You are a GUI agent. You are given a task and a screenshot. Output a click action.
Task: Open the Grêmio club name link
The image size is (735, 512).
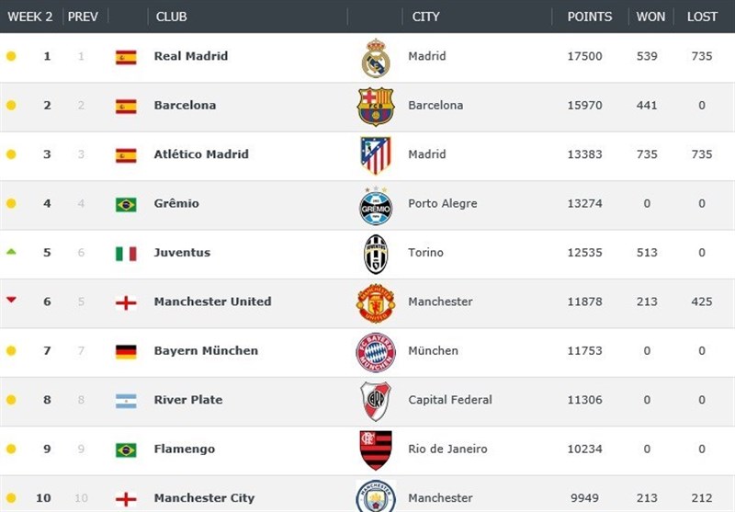point(176,203)
